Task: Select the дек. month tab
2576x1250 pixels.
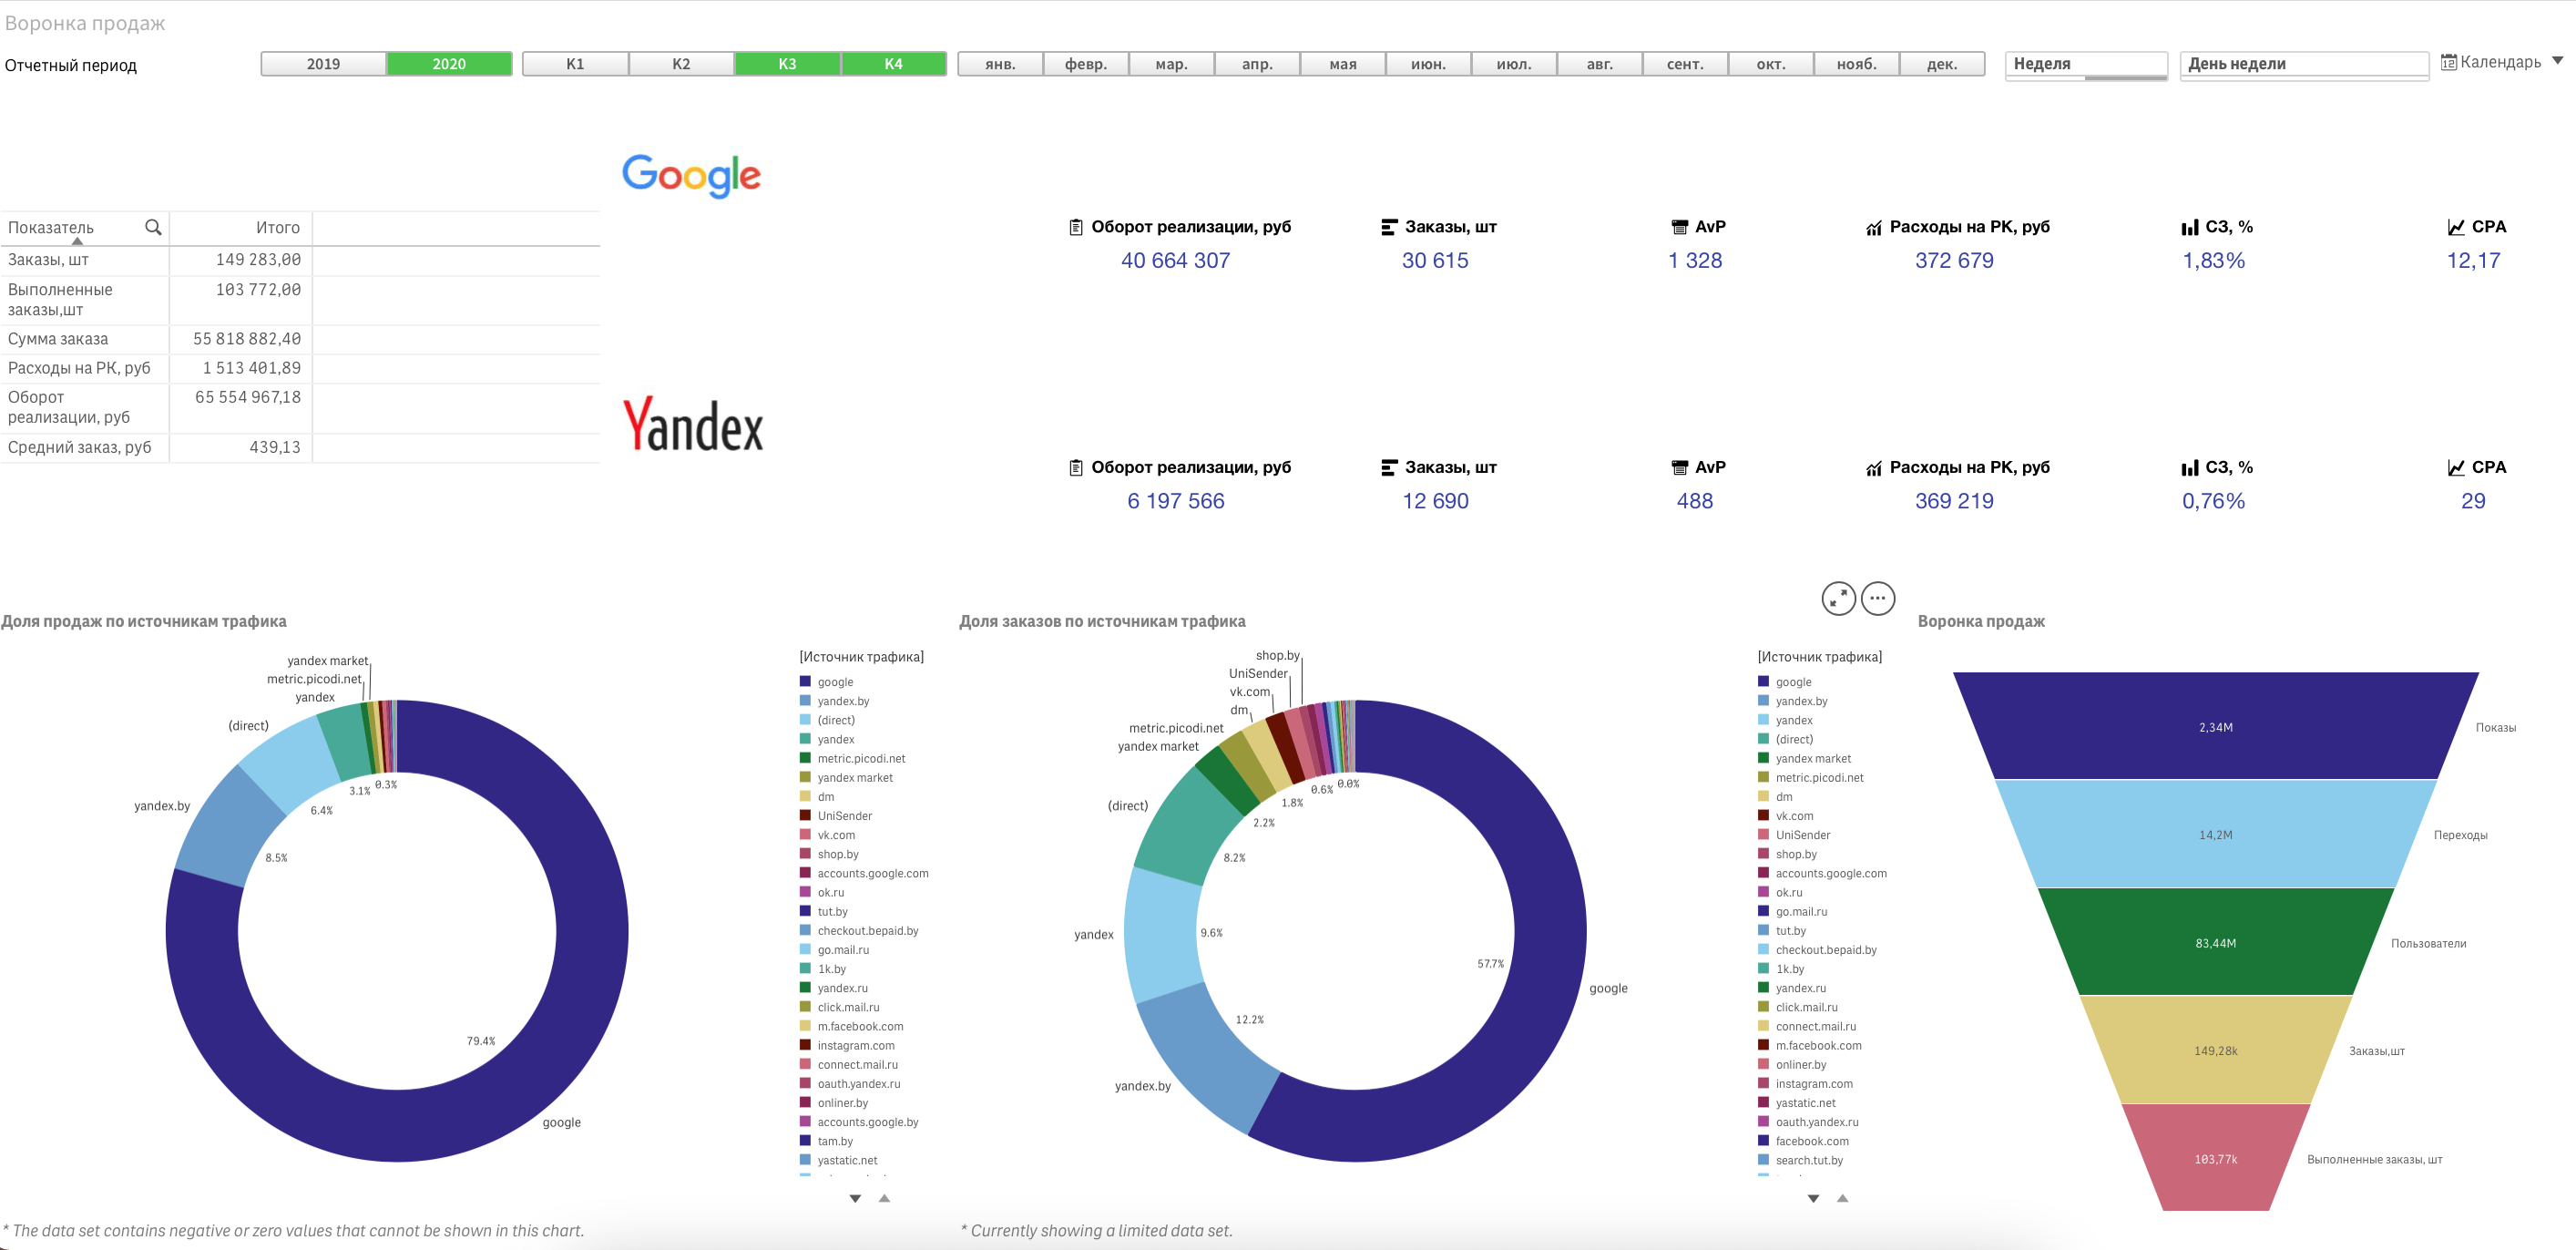Action: tap(1941, 63)
